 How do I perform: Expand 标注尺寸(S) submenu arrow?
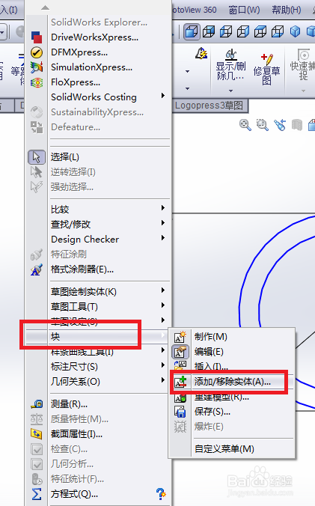(x=163, y=365)
